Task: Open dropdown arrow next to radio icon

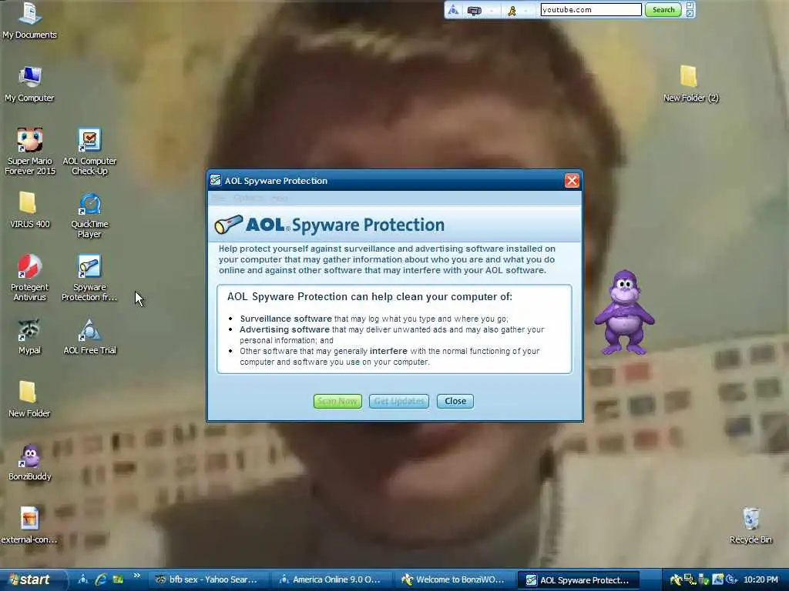Action: pos(492,11)
